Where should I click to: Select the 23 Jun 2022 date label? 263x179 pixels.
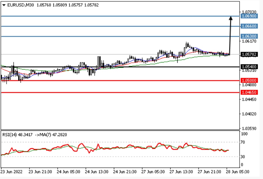11,172
